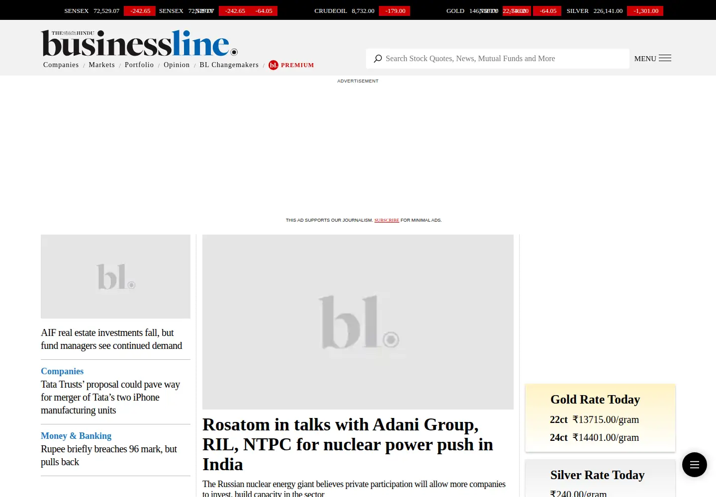Open Tata Trusts' iPhone units merger story

(110, 397)
